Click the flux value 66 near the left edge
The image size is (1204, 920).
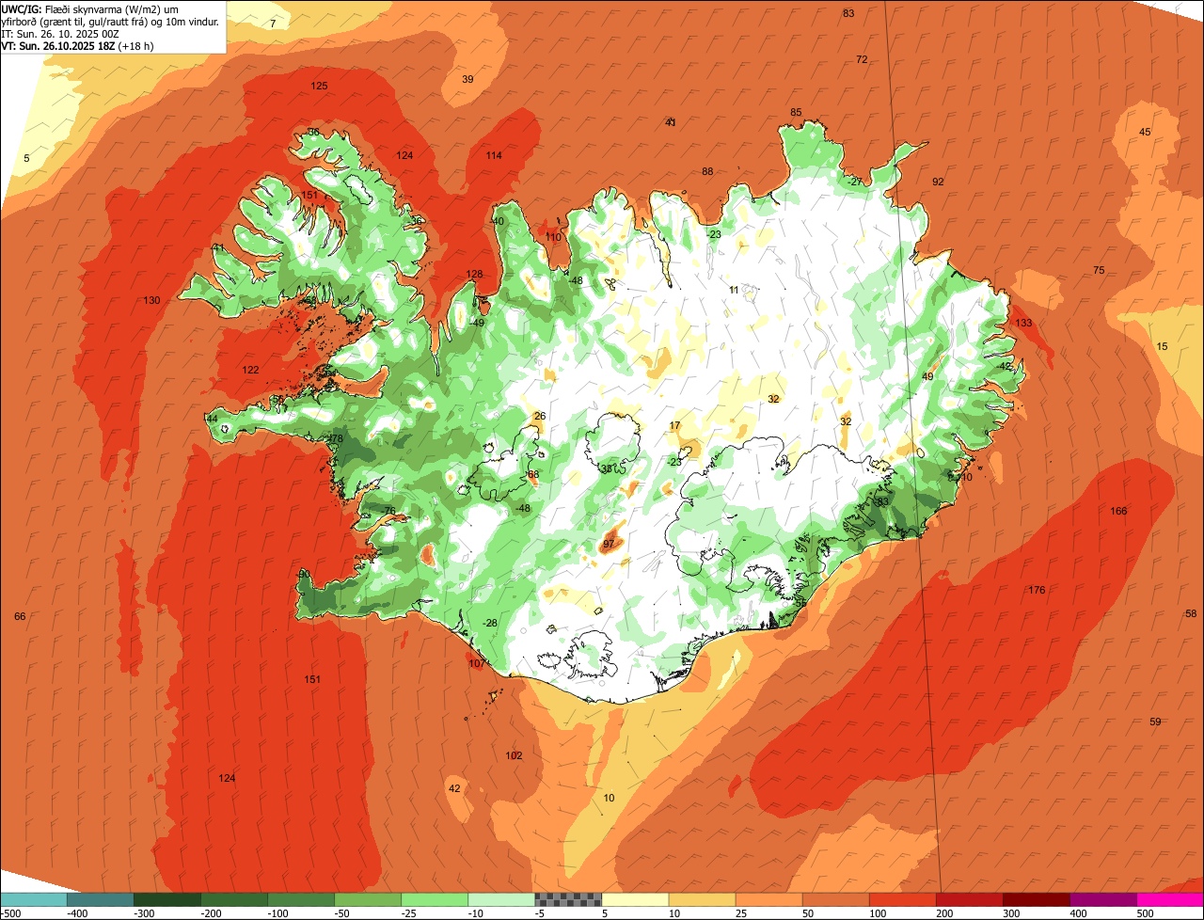pos(20,616)
